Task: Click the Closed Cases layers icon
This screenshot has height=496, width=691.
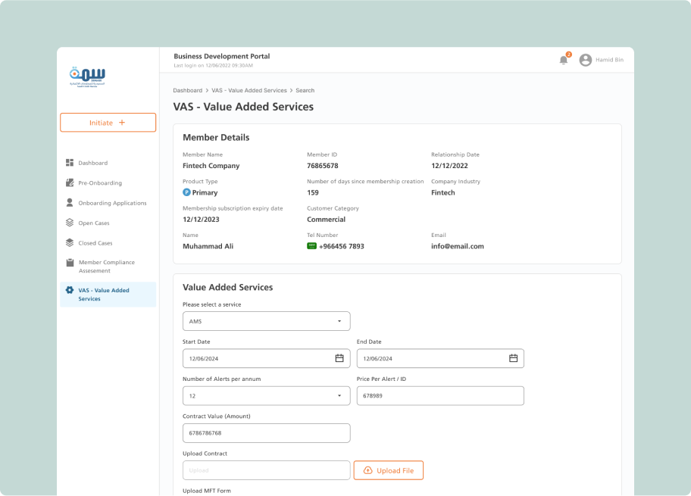Action: (70, 243)
